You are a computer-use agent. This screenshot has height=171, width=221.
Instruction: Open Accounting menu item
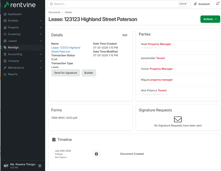pyautogui.click(x=22, y=54)
